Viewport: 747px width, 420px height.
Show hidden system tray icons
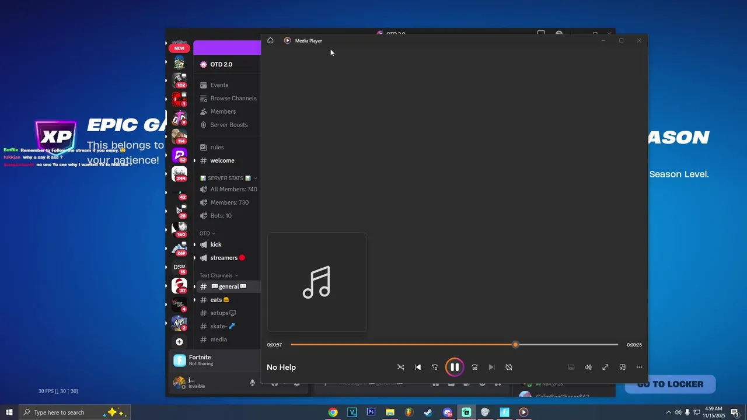point(668,412)
